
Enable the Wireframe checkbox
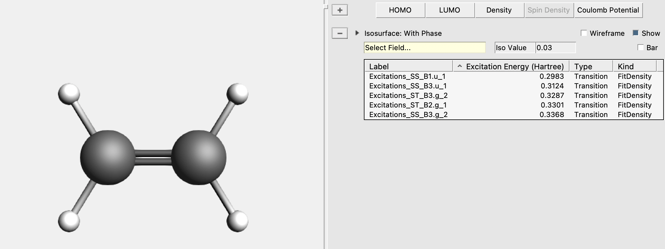coord(584,33)
